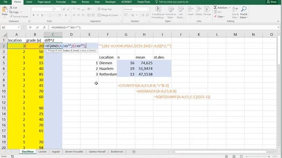This screenshot has width=282, height=158.
Task: Click Decrease Decimal icon
Action: click(147, 15)
